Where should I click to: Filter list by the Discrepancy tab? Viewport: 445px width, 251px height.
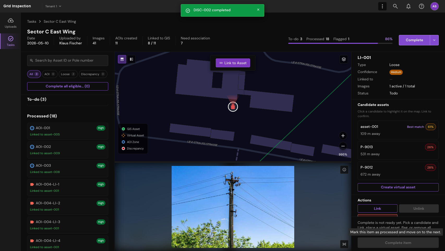93,74
